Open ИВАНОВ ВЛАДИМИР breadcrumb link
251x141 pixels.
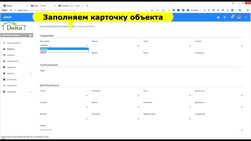coord(58,27)
